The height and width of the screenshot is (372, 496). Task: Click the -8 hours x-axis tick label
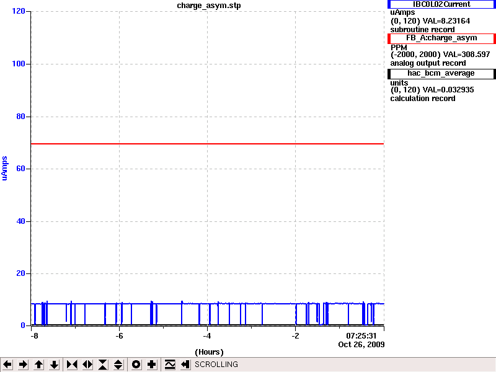pos(34,335)
